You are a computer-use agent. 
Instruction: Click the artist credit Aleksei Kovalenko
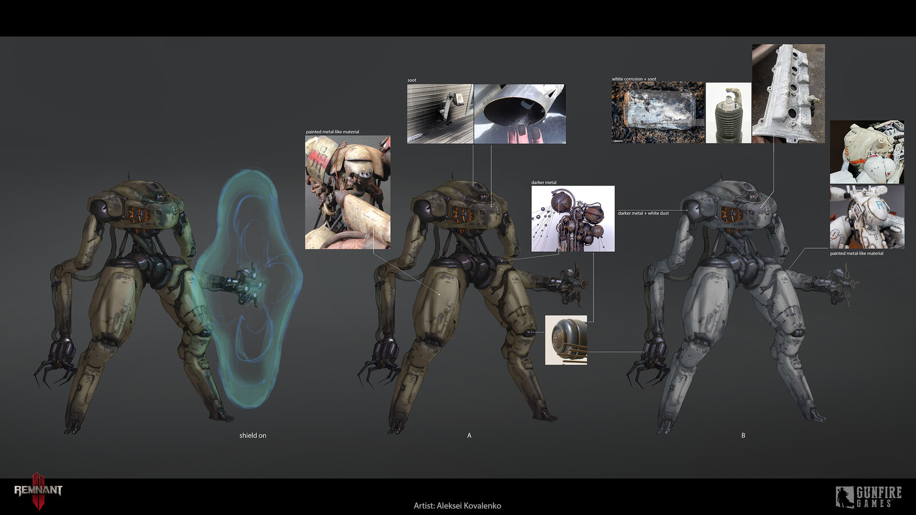point(458,506)
